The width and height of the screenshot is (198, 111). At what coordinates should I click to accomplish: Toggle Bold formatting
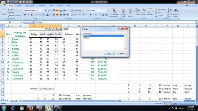25,15
